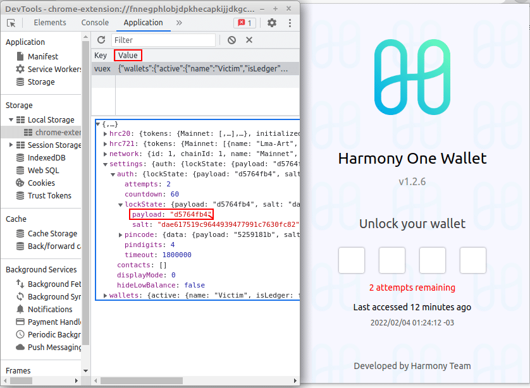Open IndexedDB storage
This screenshot has height=388, width=530.
[x=46, y=158]
